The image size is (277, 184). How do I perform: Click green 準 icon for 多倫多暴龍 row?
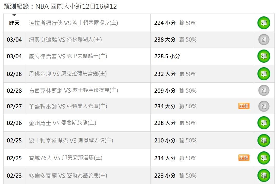264,176
